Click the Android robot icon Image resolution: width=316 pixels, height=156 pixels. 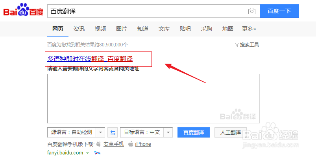[x=99, y=144]
